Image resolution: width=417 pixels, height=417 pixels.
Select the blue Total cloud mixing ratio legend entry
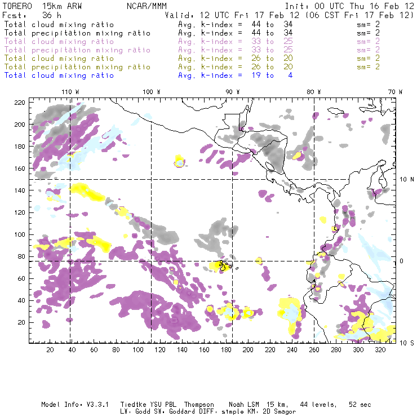click(x=59, y=75)
